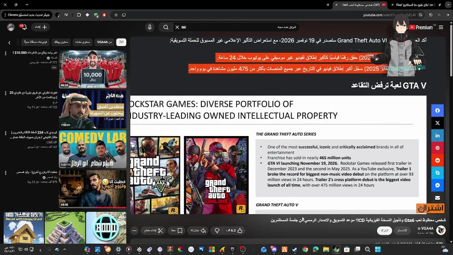453x255 pixels.
Task: Share via the X (Twitter) side icon
Action: [x=437, y=123]
